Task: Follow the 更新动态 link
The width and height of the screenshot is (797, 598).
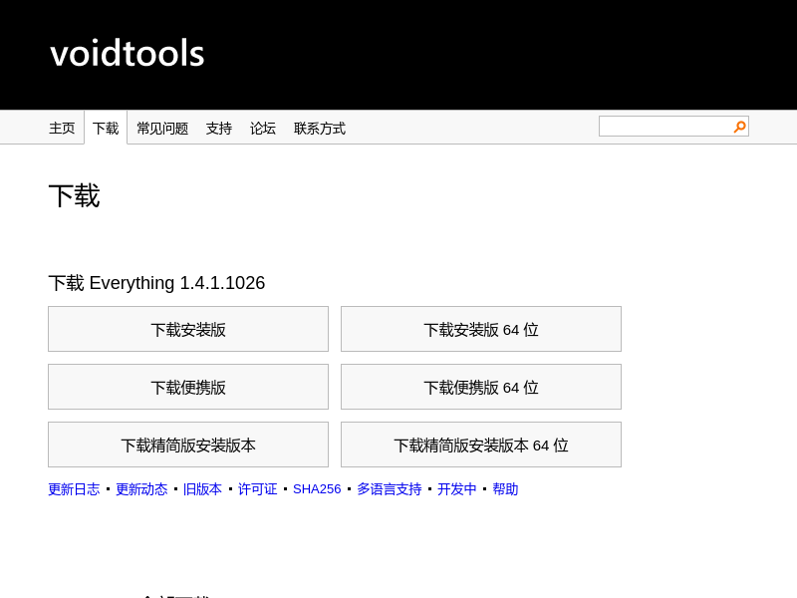Action: point(141,489)
